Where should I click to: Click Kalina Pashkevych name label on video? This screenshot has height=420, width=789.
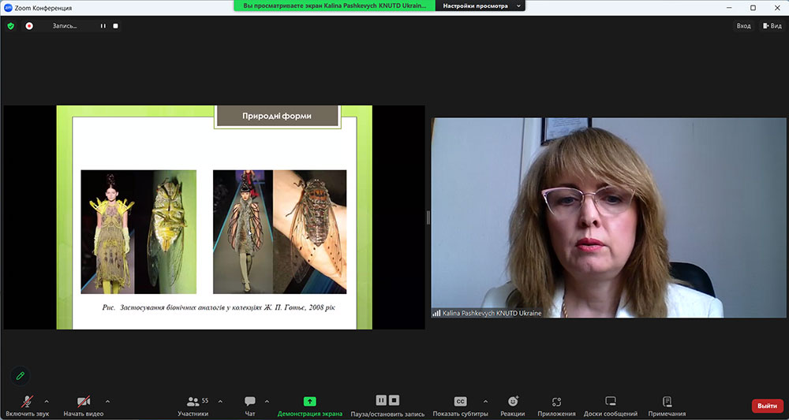click(492, 313)
